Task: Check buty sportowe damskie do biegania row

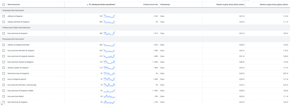Action: pos(3,51)
